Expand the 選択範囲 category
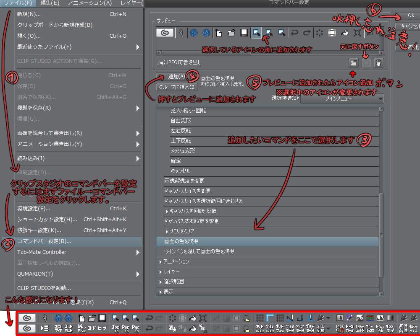The image size is (420, 336). click(160, 282)
